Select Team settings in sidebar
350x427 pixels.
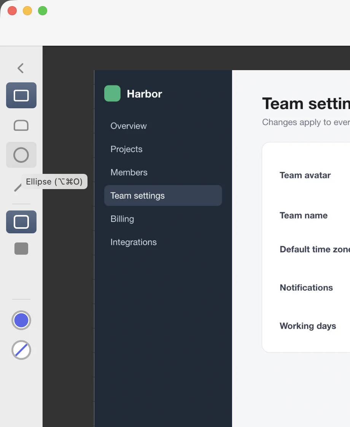(x=163, y=196)
